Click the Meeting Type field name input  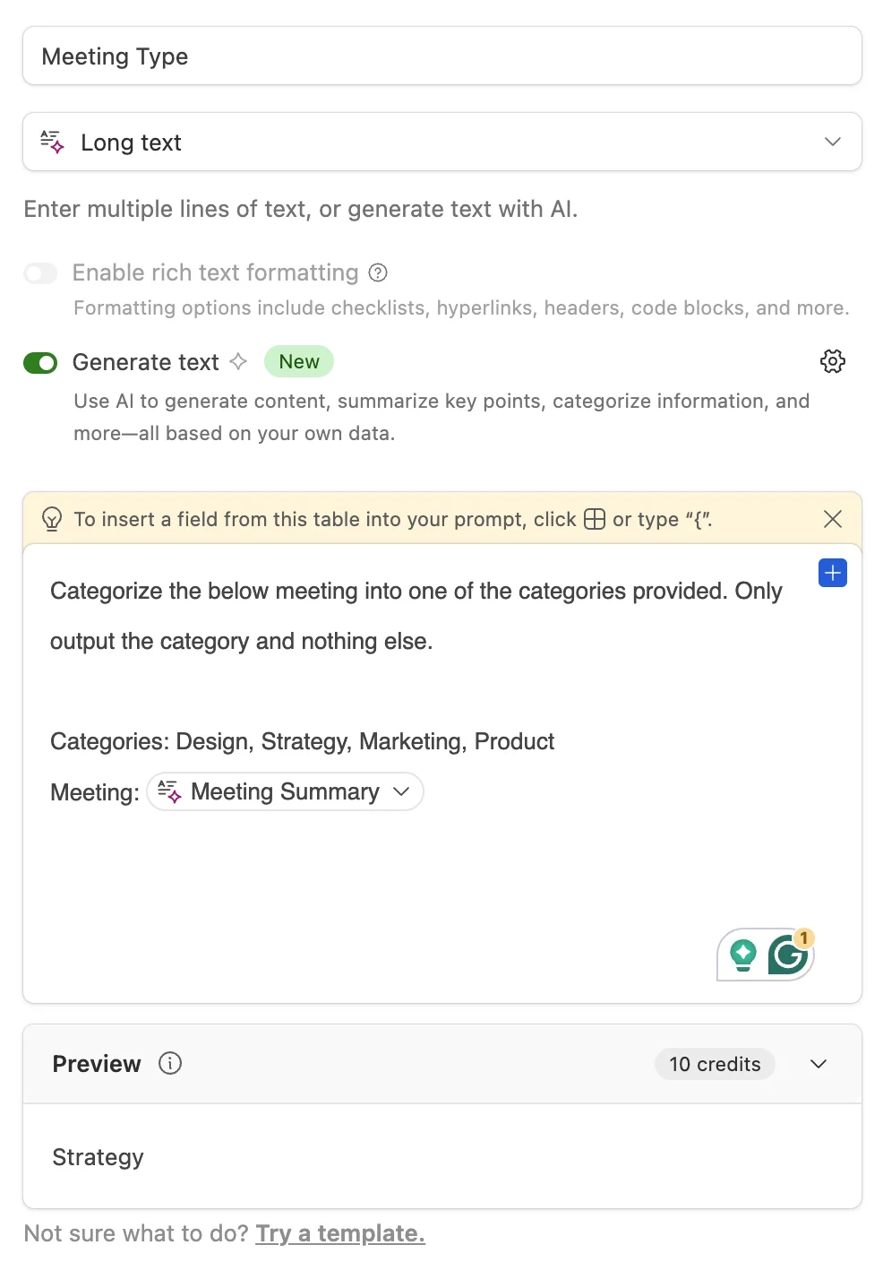(x=442, y=56)
